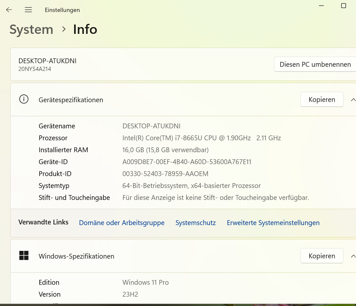Open the Systemschutz link

(196, 222)
